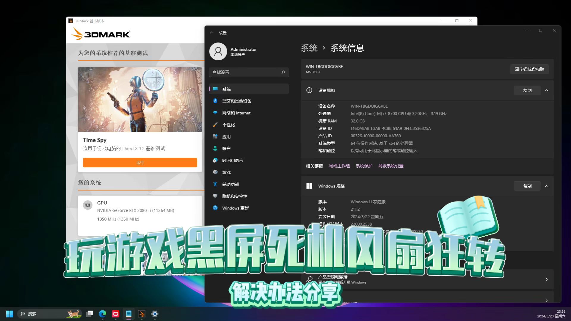Open 帐户 settings page

(x=249, y=149)
